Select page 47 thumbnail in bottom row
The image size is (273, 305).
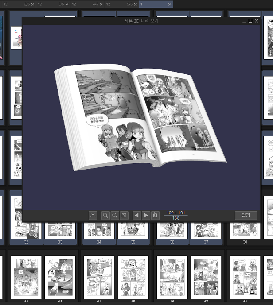tap(206, 277)
